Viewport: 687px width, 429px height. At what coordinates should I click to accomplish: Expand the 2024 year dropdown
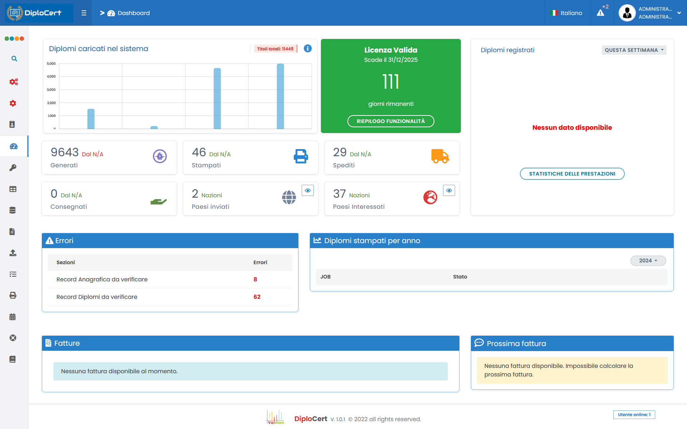pos(648,261)
